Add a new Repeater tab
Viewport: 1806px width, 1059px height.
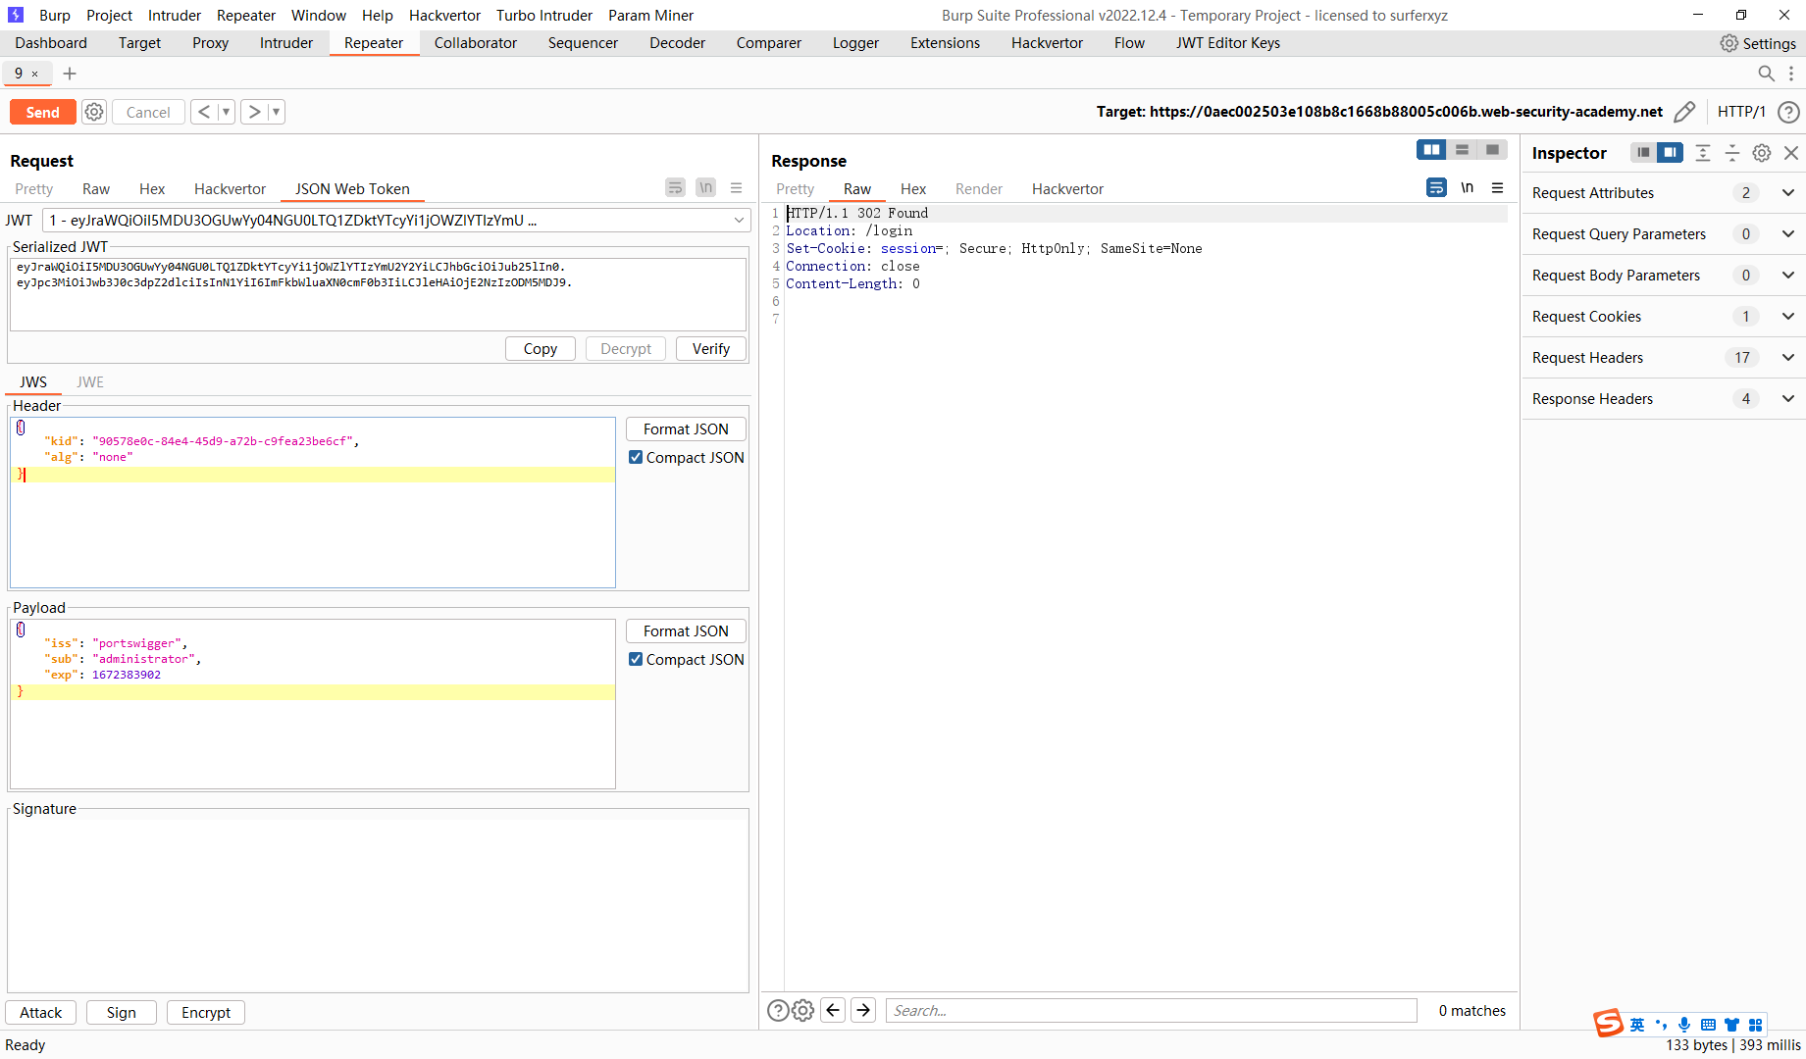click(70, 74)
